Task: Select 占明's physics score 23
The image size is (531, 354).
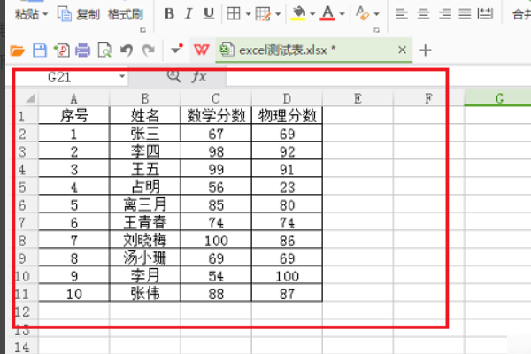Action: tap(287, 187)
